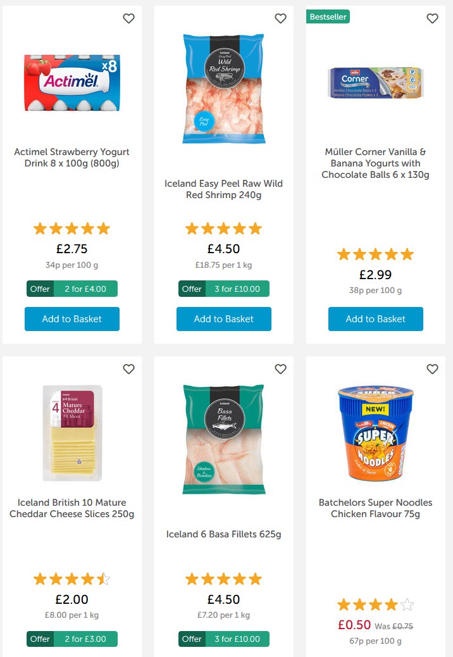This screenshot has height=657, width=453.
Task: Select the cheddar 2 for £3.00 offer
Action: click(x=72, y=639)
